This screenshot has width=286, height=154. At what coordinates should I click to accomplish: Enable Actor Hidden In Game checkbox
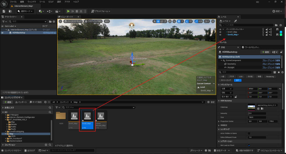click(249, 133)
